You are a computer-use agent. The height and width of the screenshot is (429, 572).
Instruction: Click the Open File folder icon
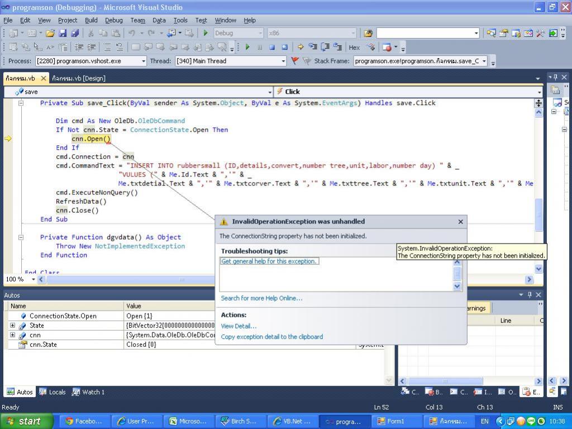pos(50,33)
